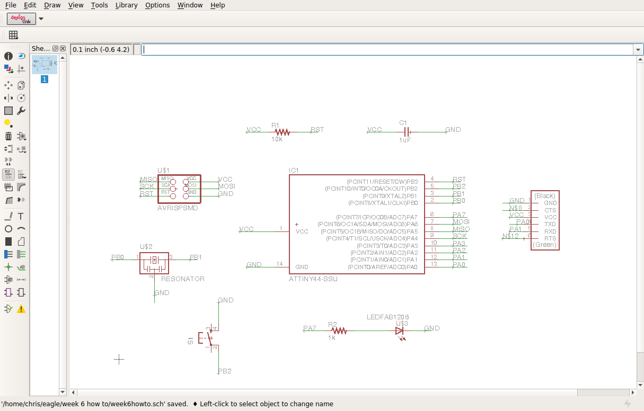Select the Invoke gate tool
Screen dimensions: 644x411
(x=21, y=200)
